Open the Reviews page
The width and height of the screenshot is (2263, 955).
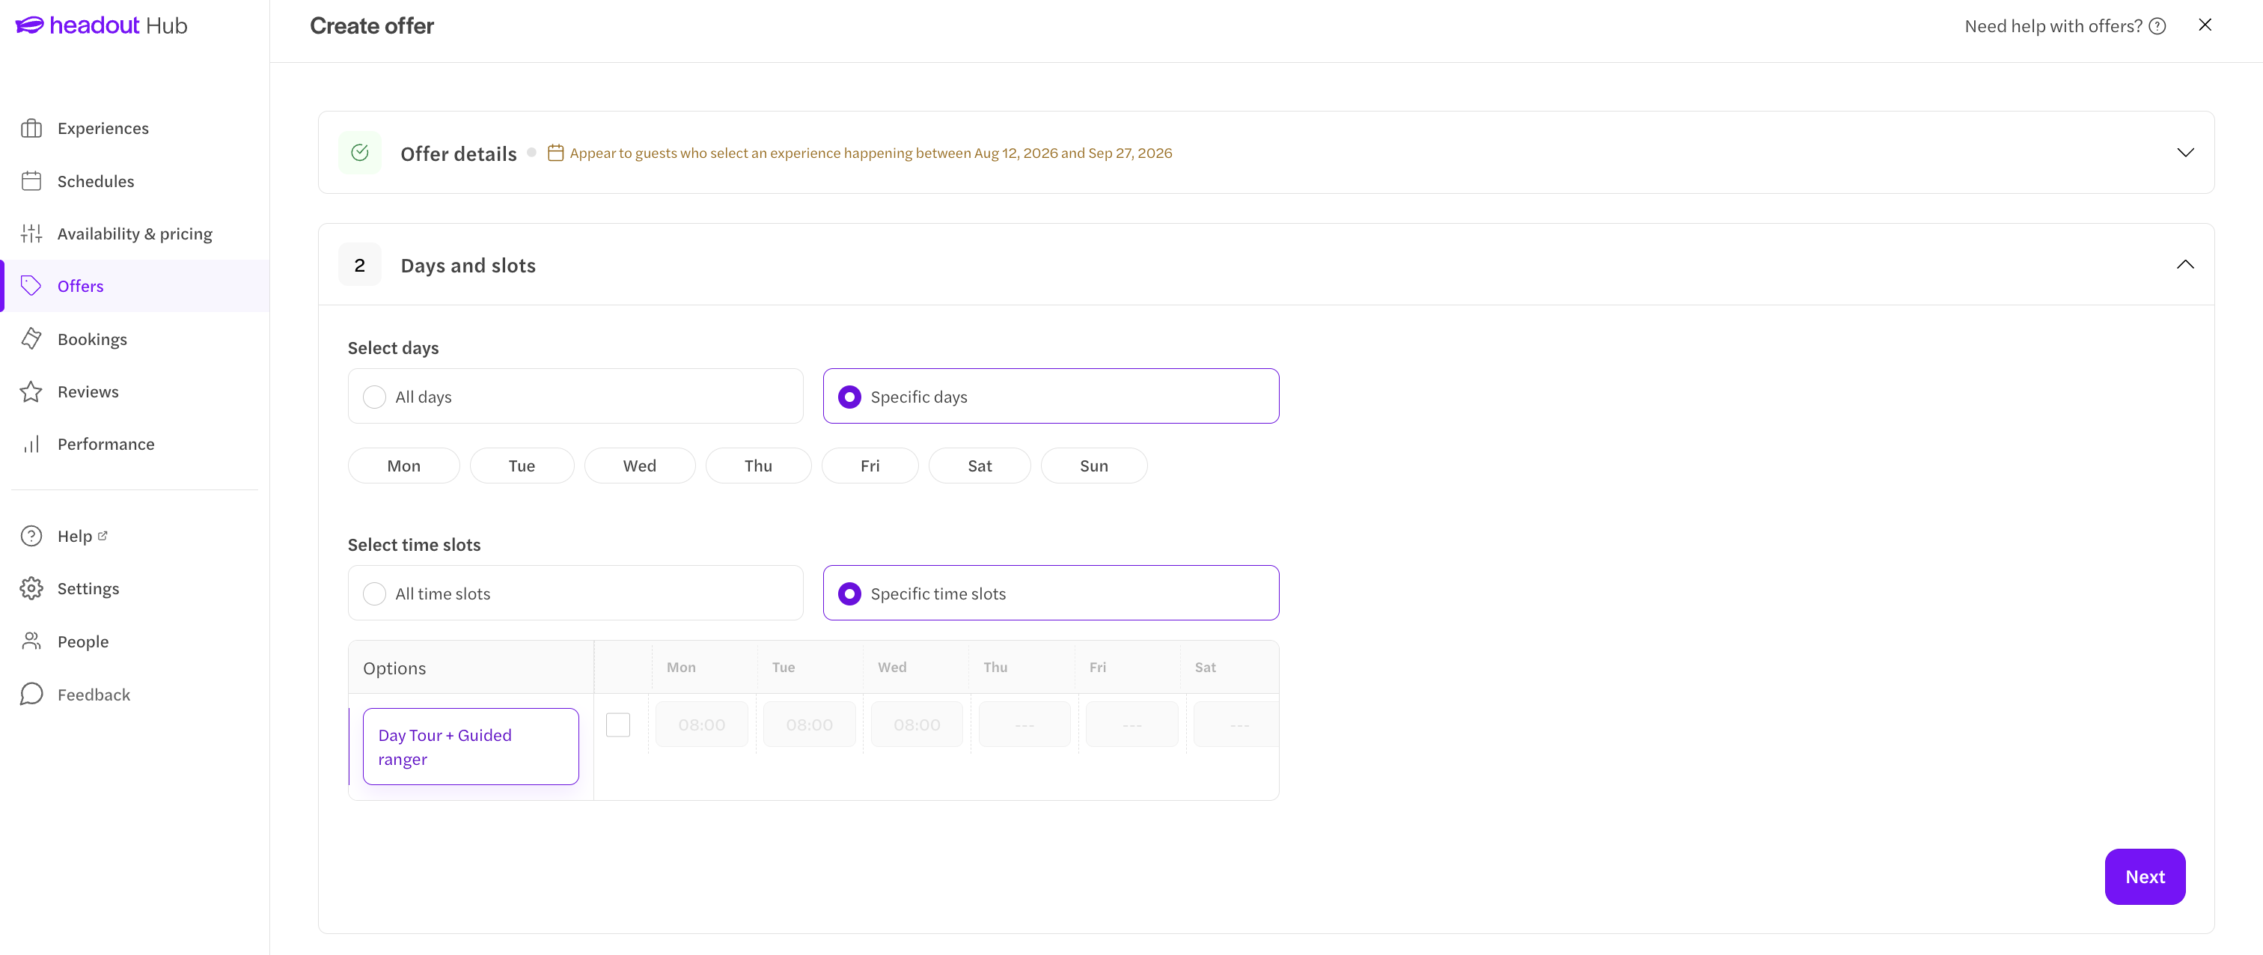pyautogui.click(x=135, y=392)
